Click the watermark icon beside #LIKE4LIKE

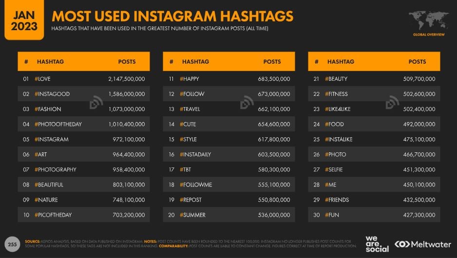(392, 102)
